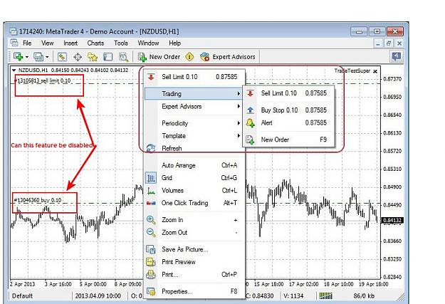The width and height of the screenshot is (445, 304).
Task: Open the View menu
Action: 48,43
